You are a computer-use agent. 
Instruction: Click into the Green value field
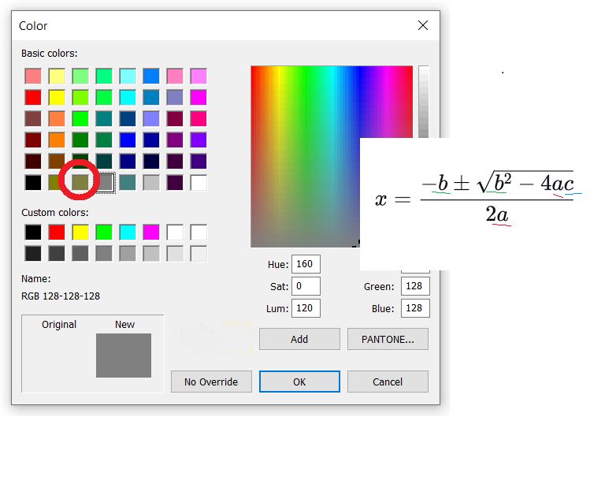pyautogui.click(x=415, y=286)
